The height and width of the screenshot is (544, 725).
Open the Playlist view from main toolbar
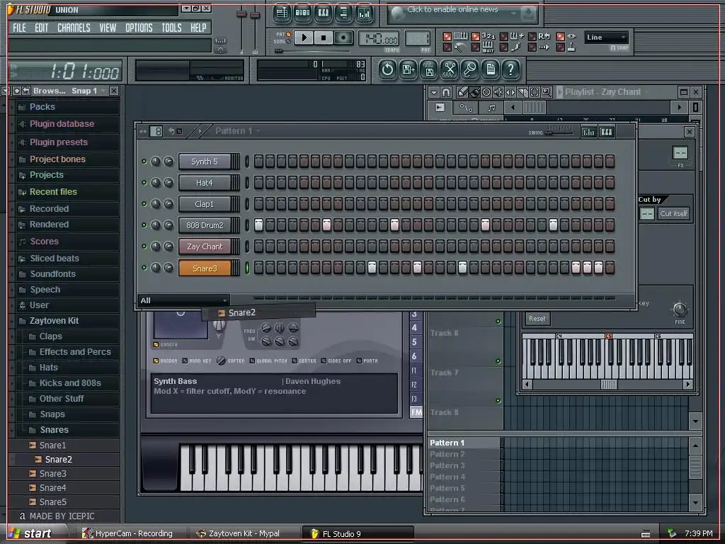282,13
